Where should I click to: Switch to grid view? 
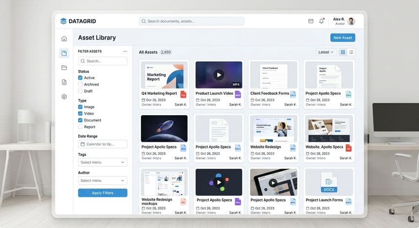click(343, 53)
